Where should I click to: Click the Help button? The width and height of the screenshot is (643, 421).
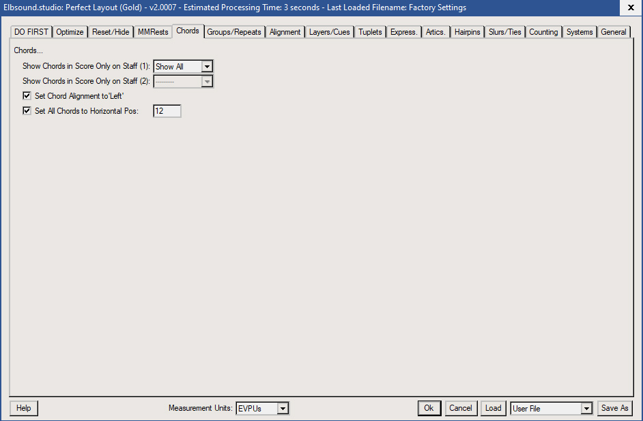click(x=24, y=408)
